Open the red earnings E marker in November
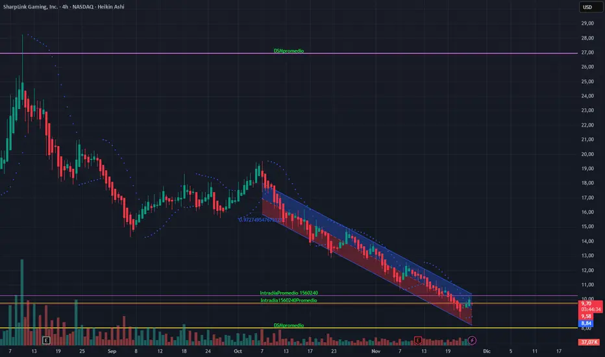This screenshot has width=605, height=357. [417, 340]
